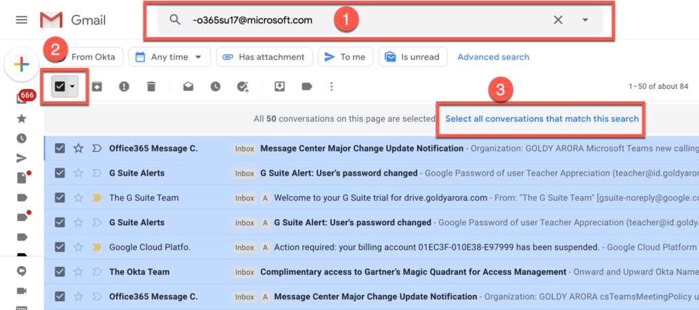This screenshot has height=310, width=699.
Task: Uncheck first G Suite Alerts row checkbox
Action: coord(60,173)
